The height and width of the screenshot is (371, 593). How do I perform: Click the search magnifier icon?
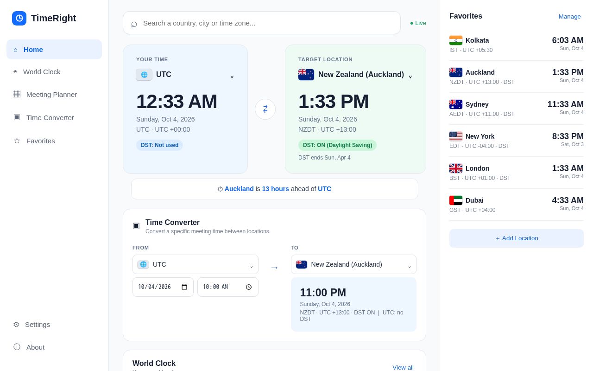click(134, 23)
